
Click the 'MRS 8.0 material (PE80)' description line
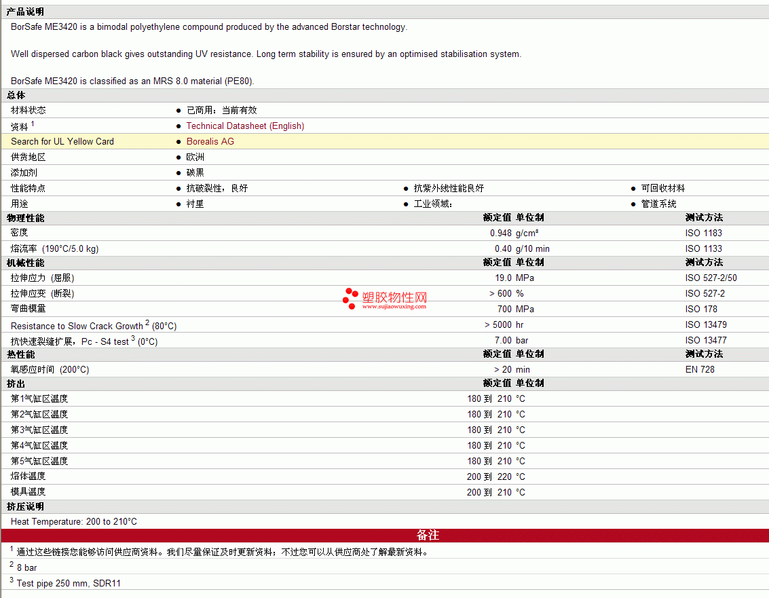132,81
